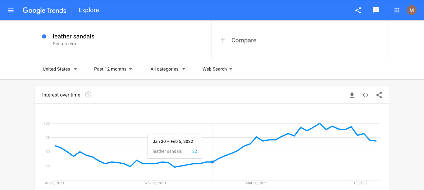The image size is (424, 190).
Task: Download the Interest over time data
Action: pos(352,95)
